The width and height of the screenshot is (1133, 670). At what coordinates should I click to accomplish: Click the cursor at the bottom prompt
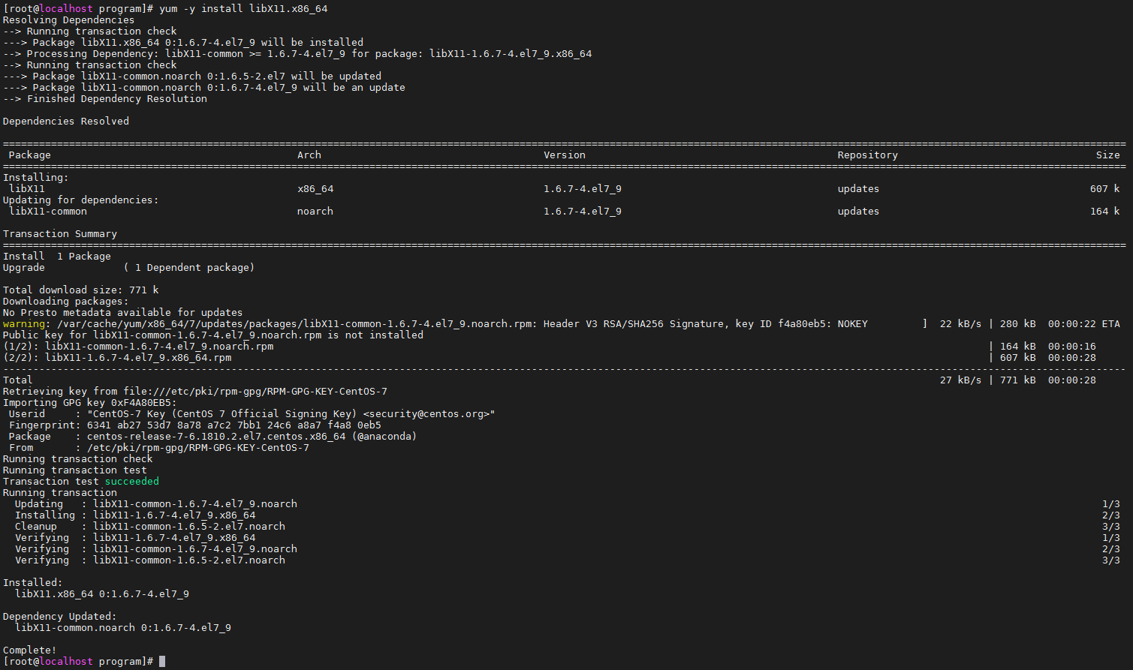(x=162, y=662)
